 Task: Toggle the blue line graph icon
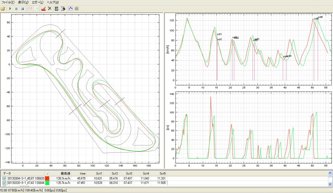tap(71, 9)
